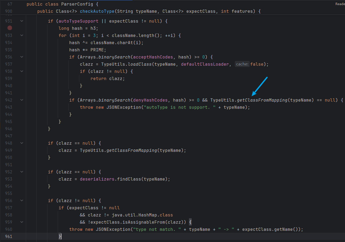This screenshot has width=345, height=242.
Task: Click the "autoType is not support. " string
Action: [x=179, y=107]
